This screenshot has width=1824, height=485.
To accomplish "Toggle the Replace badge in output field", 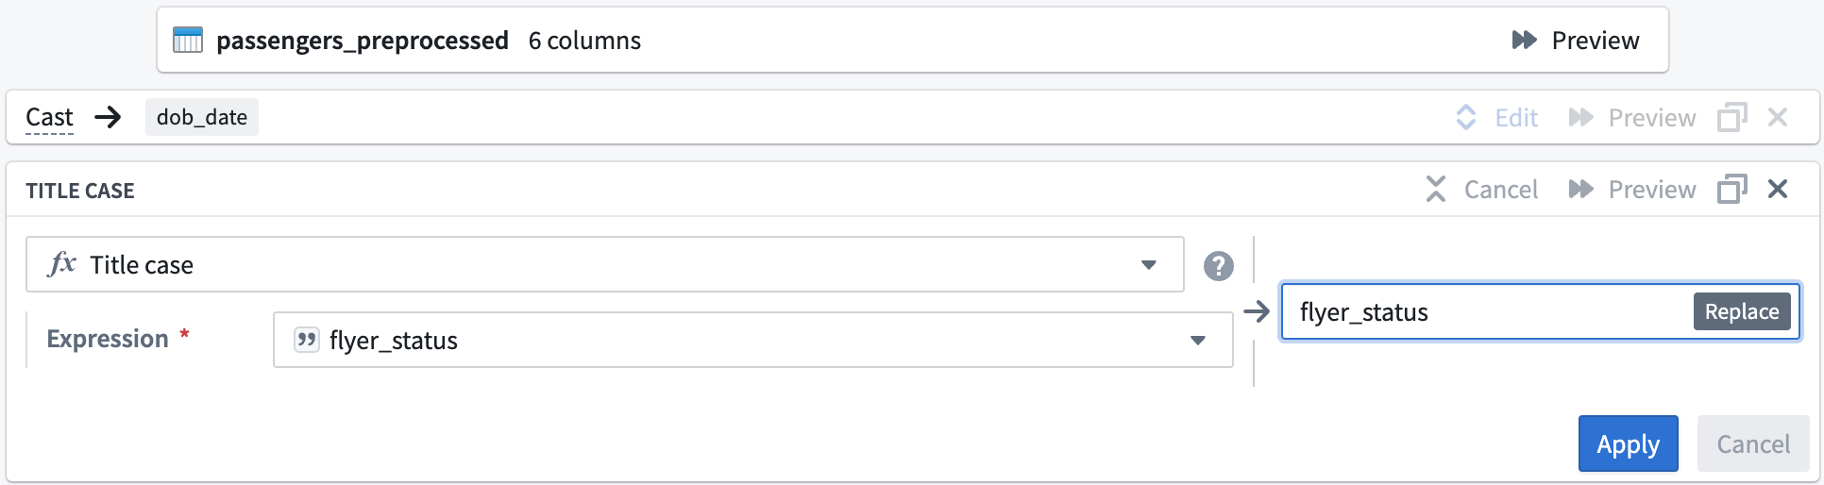I will [x=1741, y=312].
